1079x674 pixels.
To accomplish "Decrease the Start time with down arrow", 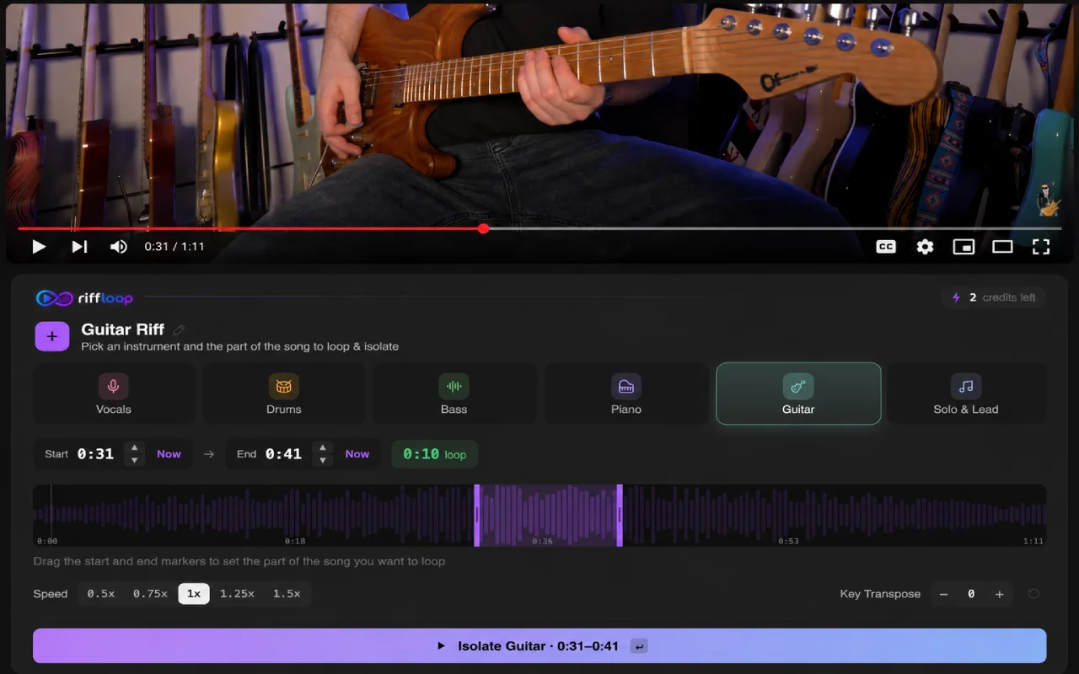I will click(134, 461).
